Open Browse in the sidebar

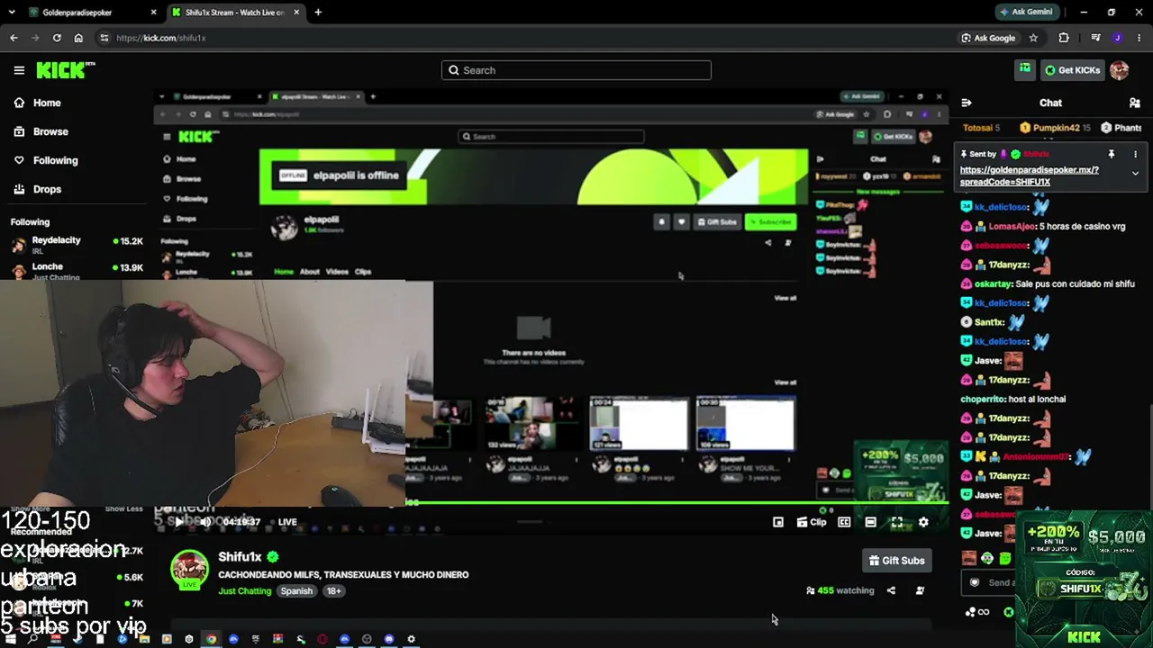[41, 131]
